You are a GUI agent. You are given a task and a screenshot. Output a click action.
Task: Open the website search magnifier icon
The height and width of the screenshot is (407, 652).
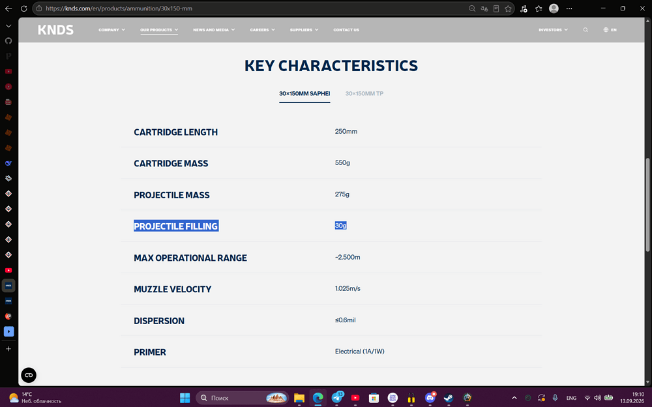(585, 30)
